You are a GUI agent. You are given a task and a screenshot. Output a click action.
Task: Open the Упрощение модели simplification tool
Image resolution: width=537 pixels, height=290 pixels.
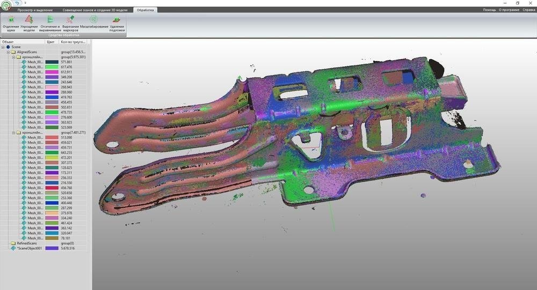click(x=29, y=24)
